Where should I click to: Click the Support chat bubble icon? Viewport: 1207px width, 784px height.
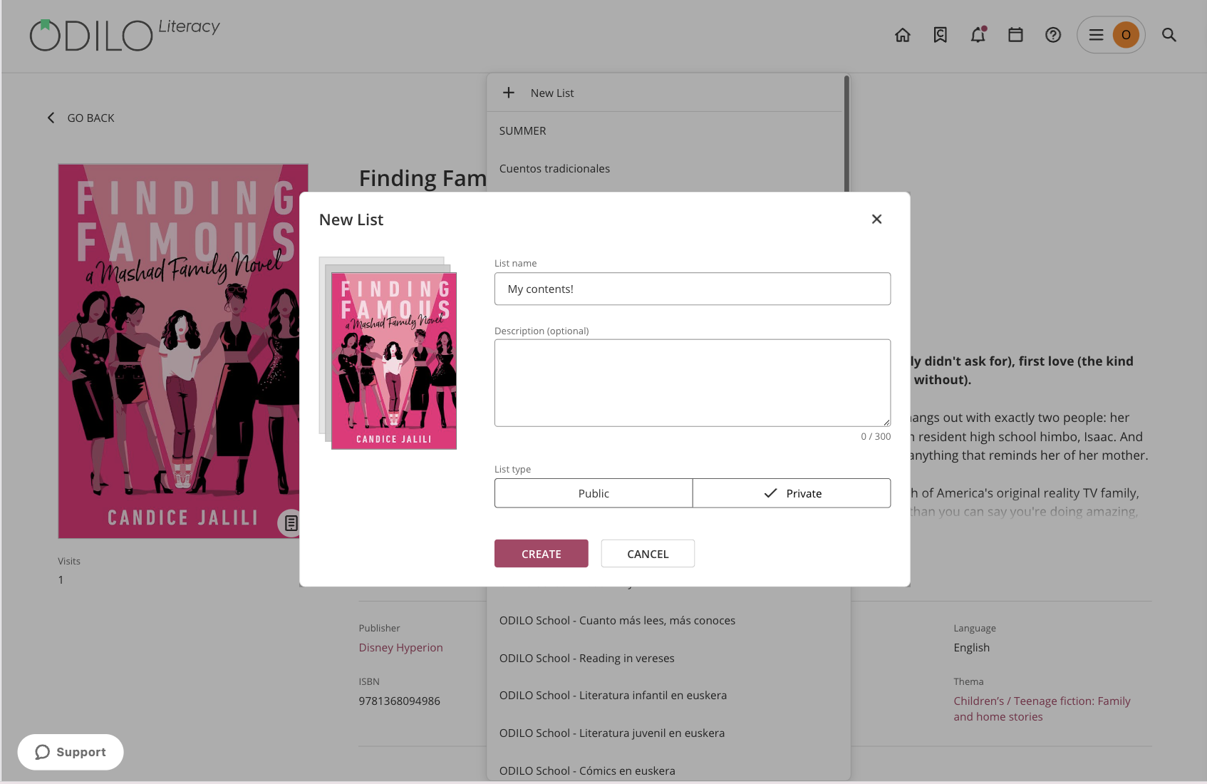[x=43, y=752]
